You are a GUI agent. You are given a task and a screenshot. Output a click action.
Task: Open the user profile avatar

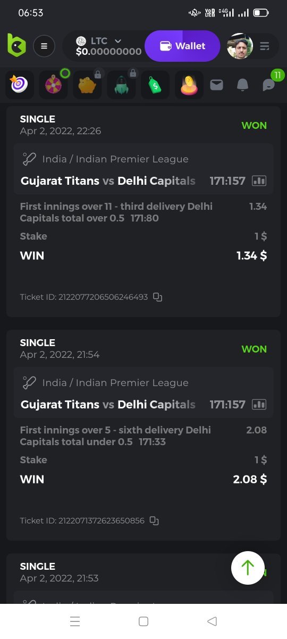[240, 46]
